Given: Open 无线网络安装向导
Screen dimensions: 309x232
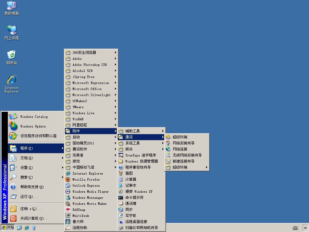Looking at the screenshot, I should pos(187,155).
